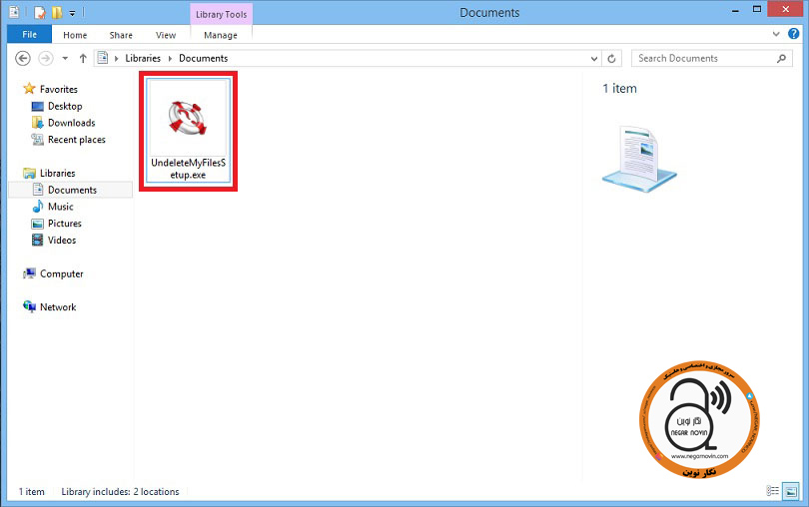Minimize the Documents window
809x507 pixels.
point(735,10)
